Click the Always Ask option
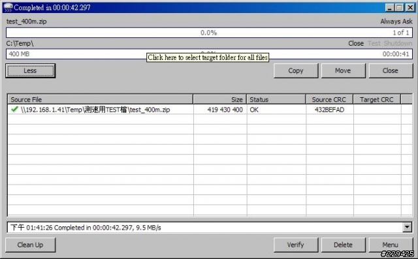The height and width of the screenshot is (259, 418). 396,22
